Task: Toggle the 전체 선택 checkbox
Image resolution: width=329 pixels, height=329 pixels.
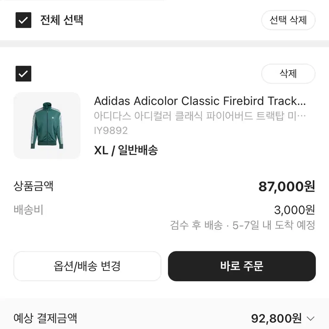Action: 23,20
